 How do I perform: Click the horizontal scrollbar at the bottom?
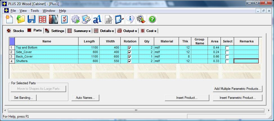(136, 111)
